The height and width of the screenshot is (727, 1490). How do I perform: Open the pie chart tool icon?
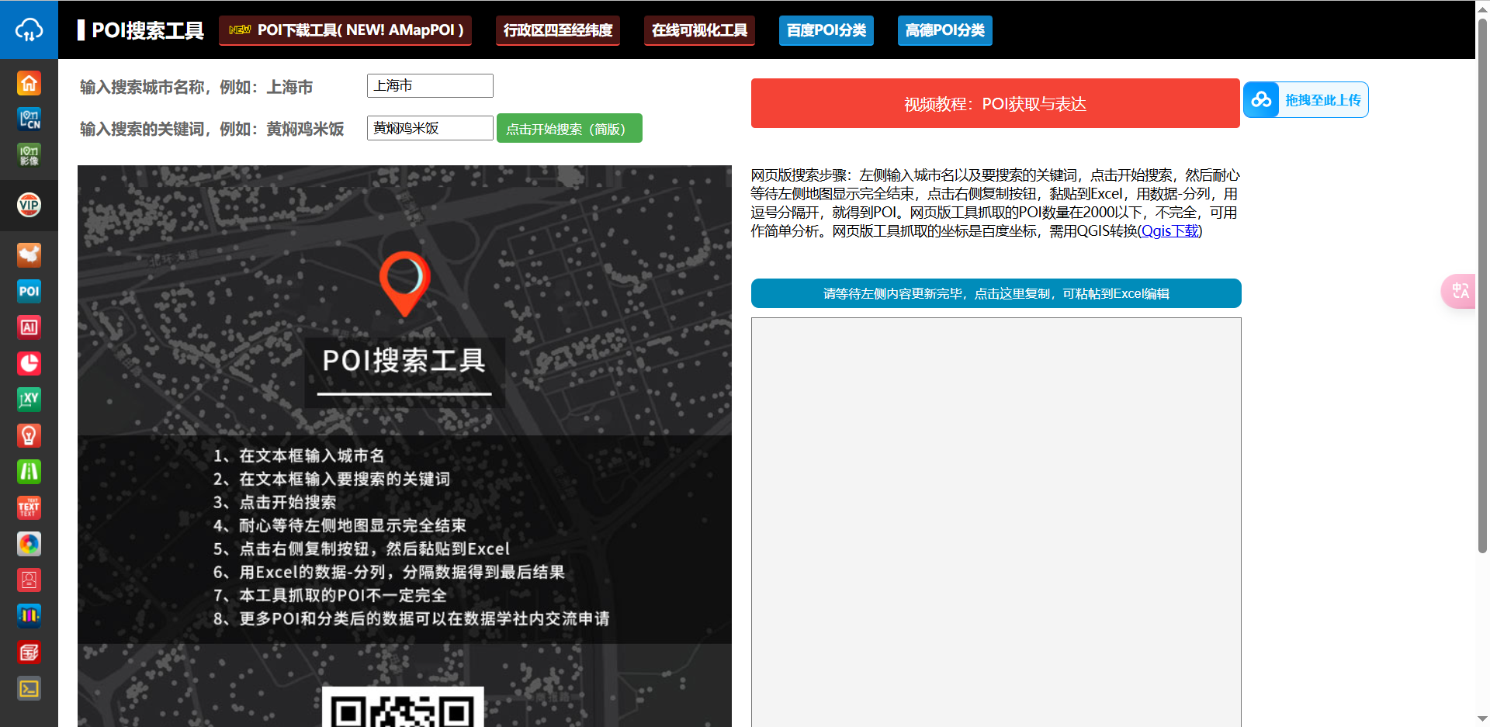29,363
